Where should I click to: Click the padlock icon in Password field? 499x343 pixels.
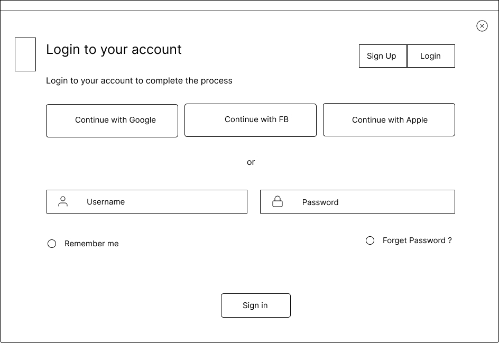[x=278, y=201]
